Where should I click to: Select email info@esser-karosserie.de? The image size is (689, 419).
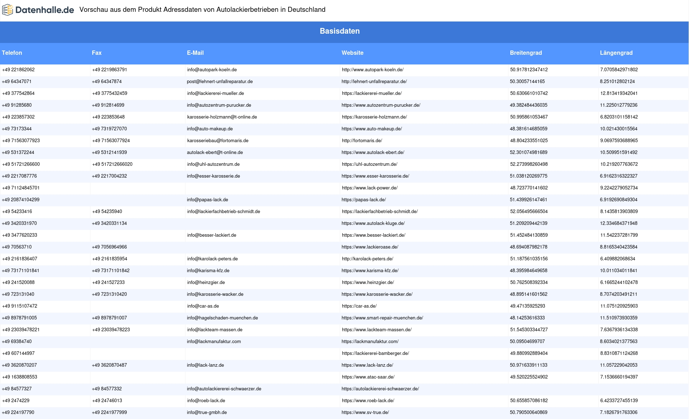pyautogui.click(x=214, y=176)
